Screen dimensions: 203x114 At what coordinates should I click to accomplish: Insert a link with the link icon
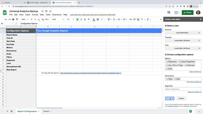(x=131, y=19)
